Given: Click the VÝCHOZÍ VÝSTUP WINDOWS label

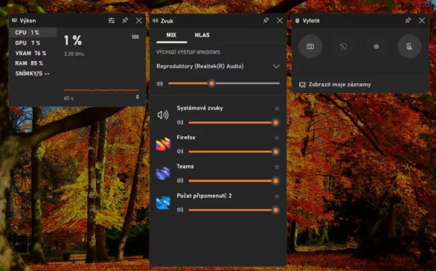Looking at the screenshot, I should tap(188, 52).
